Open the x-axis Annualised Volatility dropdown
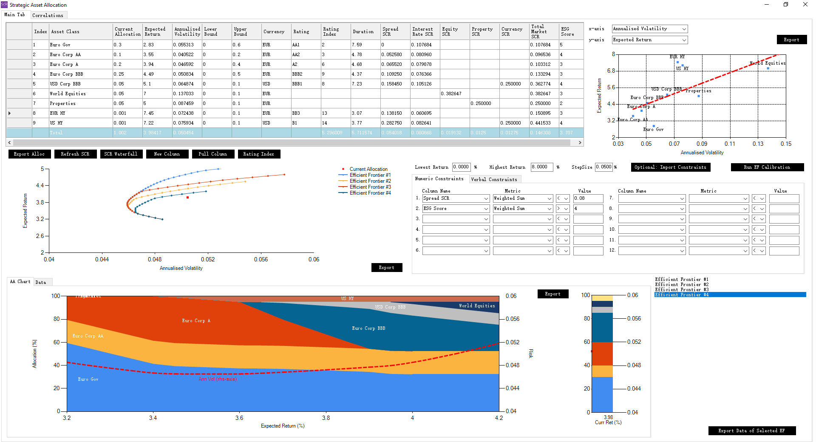The height and width of the screenshot is (442, 816). [684, 29]
